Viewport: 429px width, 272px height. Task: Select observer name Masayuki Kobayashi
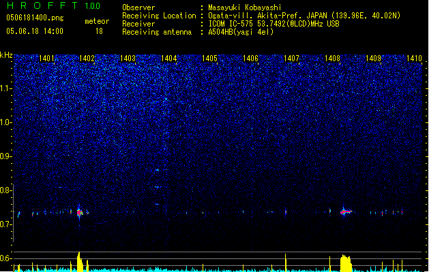click(x=245, y=7)
